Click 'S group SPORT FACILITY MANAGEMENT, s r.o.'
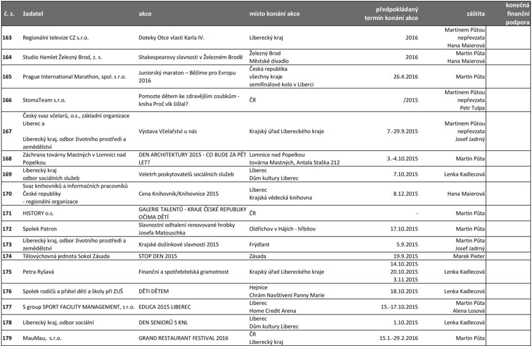Screen dimensions: 532x346 78,307
